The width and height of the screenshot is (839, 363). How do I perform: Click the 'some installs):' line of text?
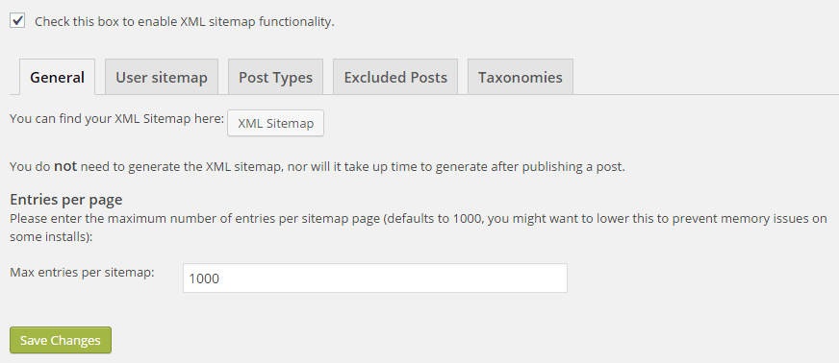(x=51, y=237)
